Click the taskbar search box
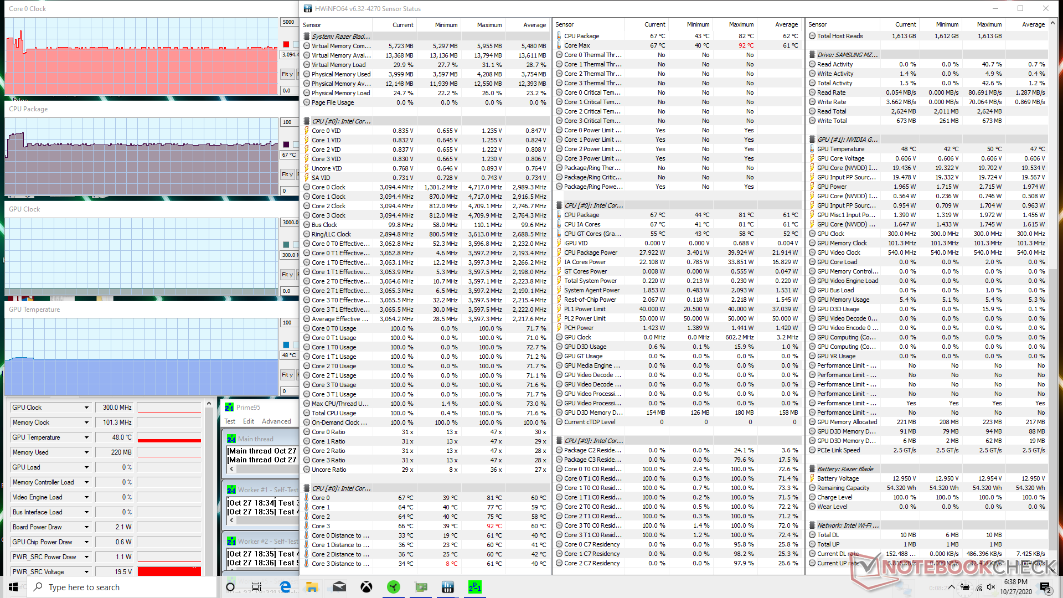1063x598 pixels. [x=122, y=587]
